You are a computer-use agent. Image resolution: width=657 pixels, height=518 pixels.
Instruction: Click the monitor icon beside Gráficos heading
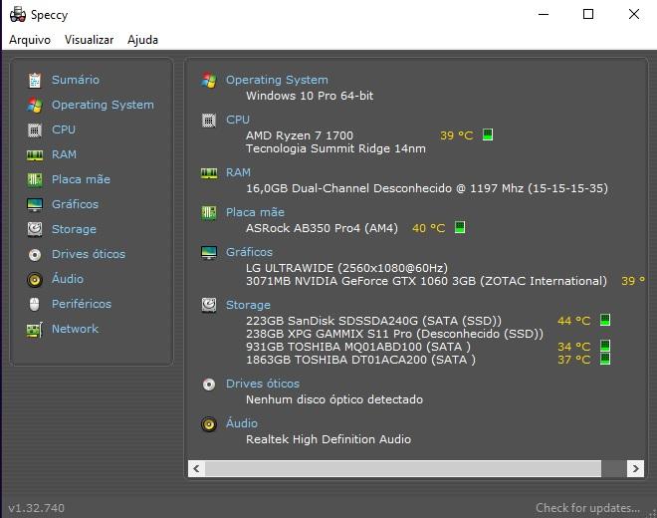point(209,252)
